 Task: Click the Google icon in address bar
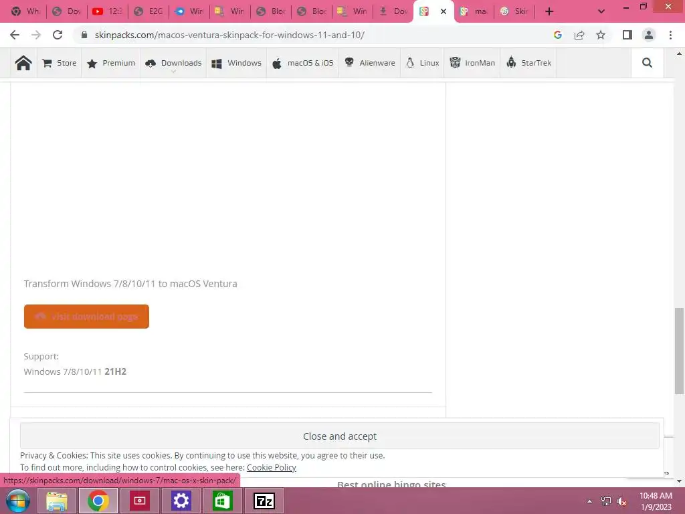[557, 35]
